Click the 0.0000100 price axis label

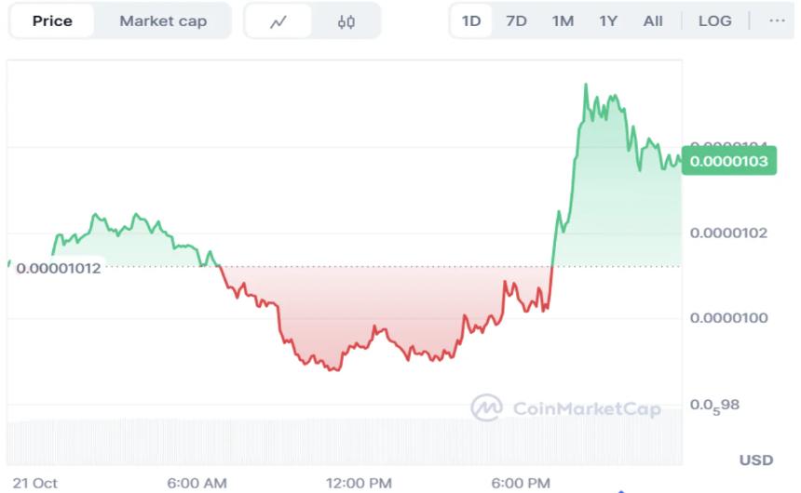click(728, 318)
